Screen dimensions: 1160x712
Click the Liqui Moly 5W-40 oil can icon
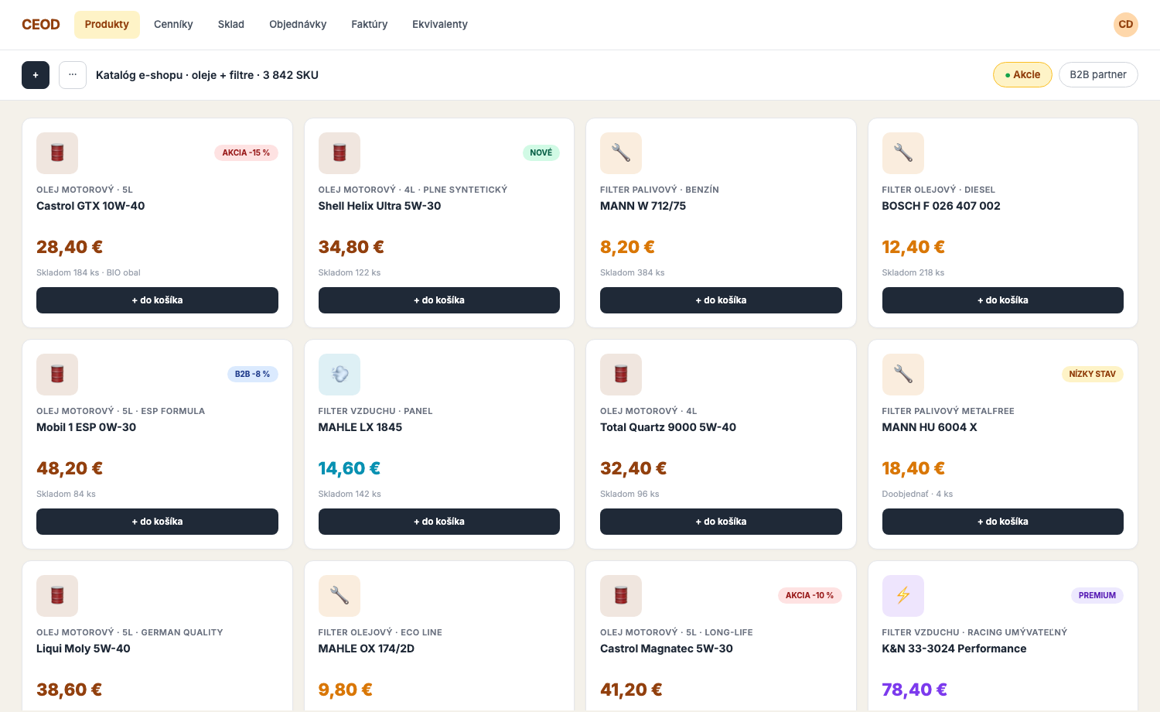(57, 596)
